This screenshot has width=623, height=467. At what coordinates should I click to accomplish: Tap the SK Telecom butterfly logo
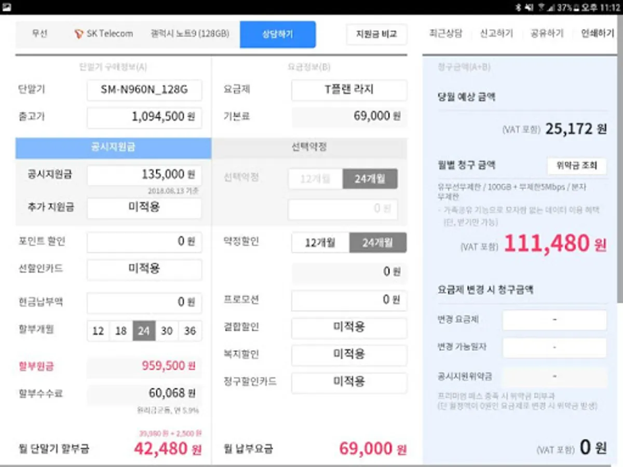coord(78,34)
